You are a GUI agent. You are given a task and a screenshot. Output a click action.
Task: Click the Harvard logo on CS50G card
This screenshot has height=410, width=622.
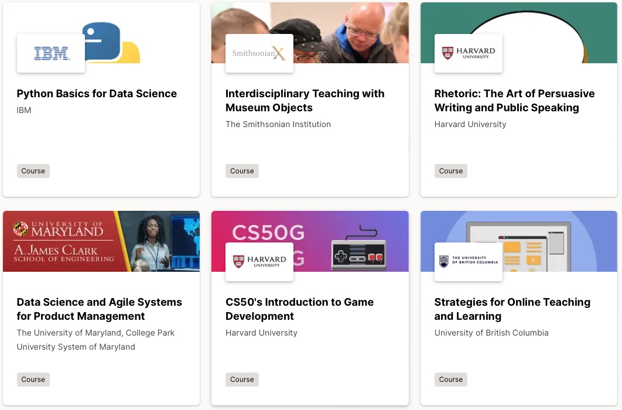coord(259,261)
